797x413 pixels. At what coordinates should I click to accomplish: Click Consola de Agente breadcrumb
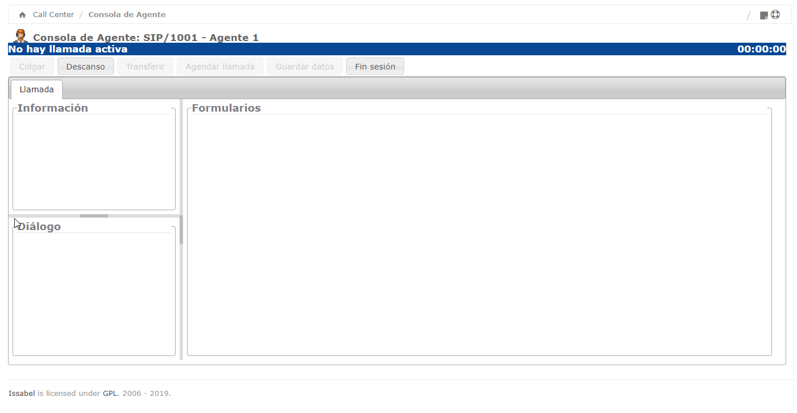(x=127, y=15)
